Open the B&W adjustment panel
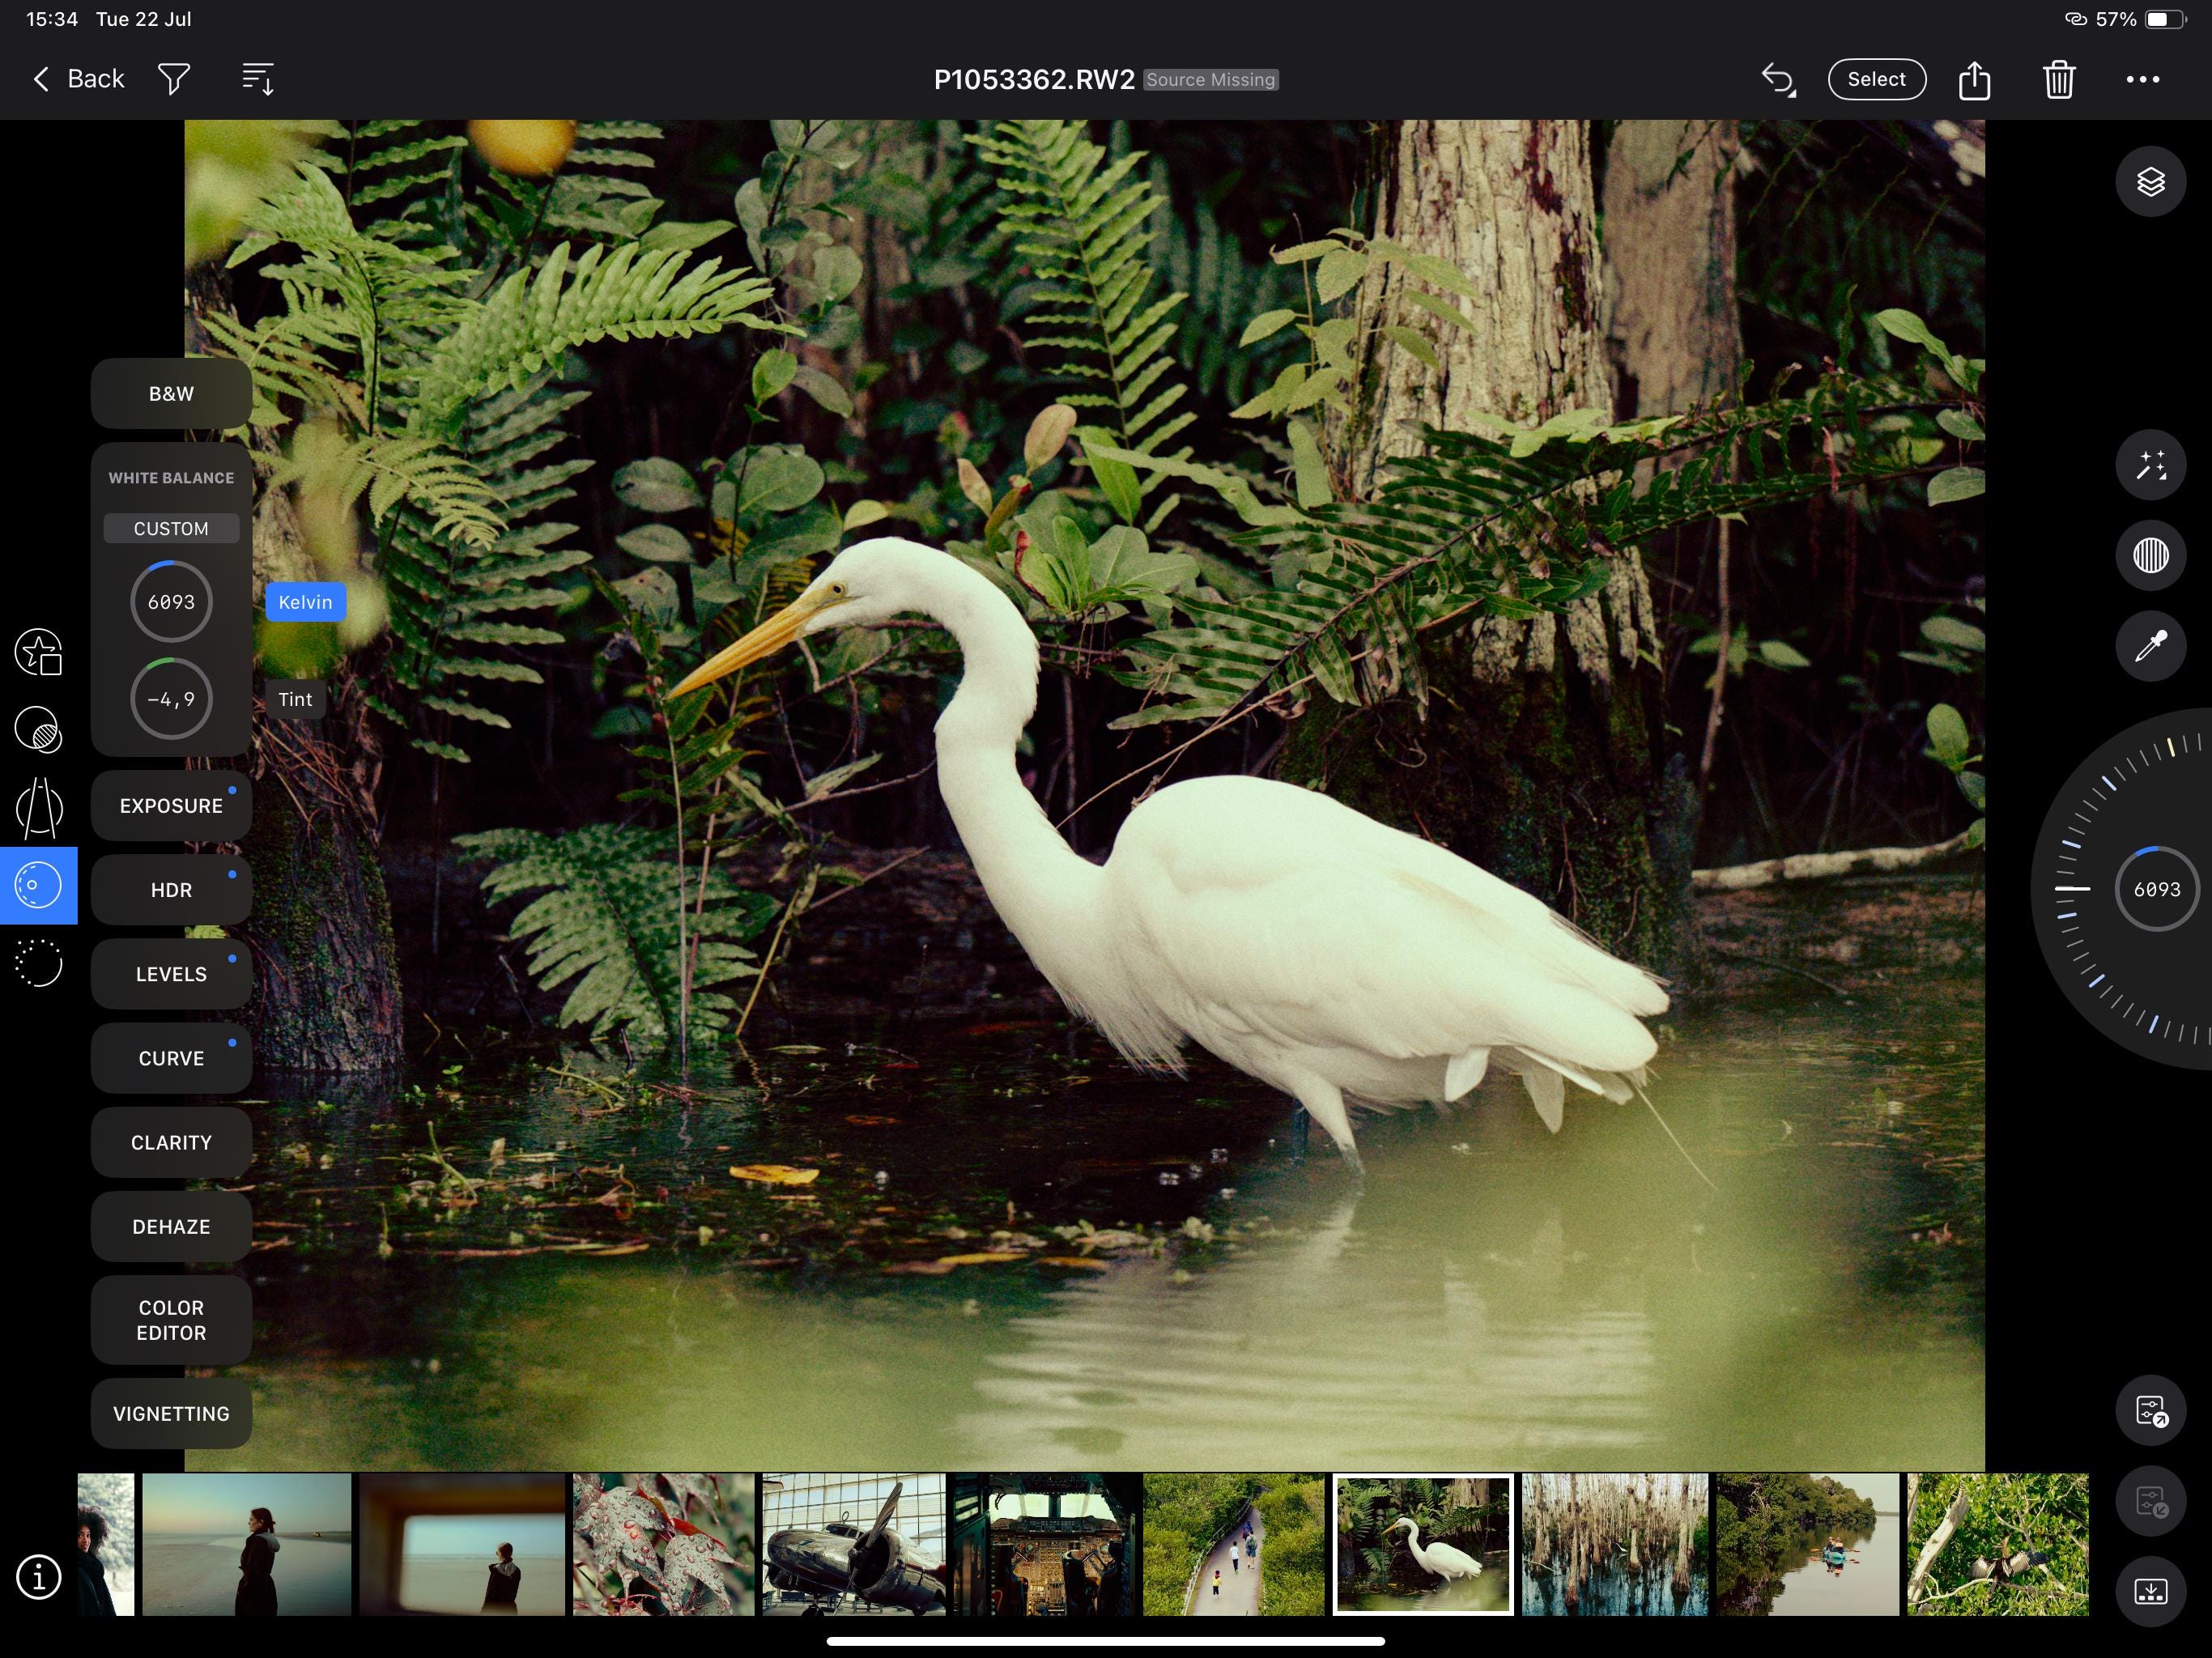The image size is (2212, 1658). [x=171, y=393]
